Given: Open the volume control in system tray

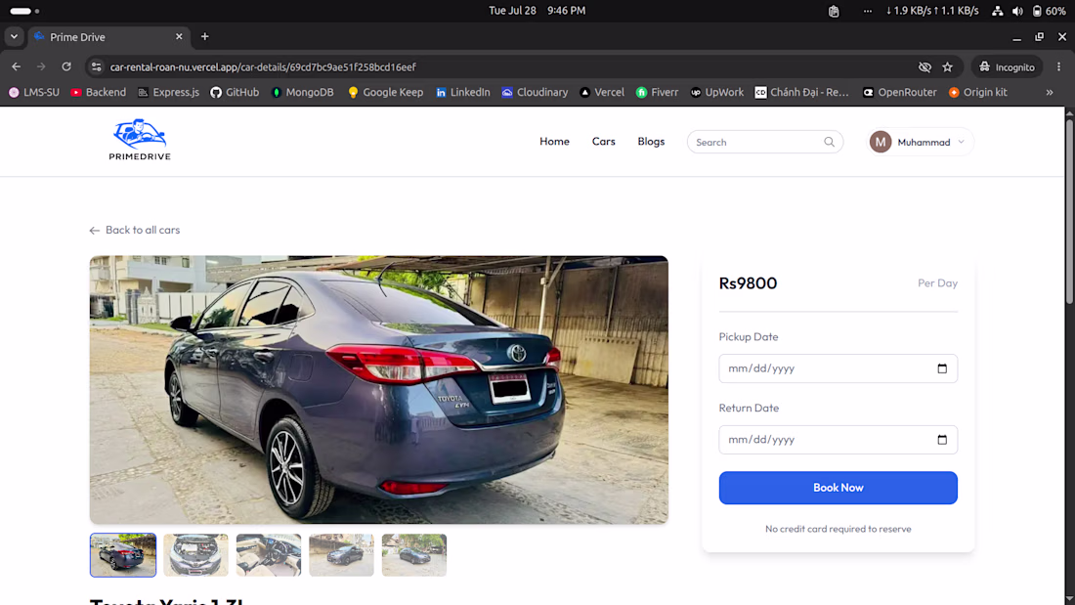Looking at the screenshot, I should (1017, 11).
